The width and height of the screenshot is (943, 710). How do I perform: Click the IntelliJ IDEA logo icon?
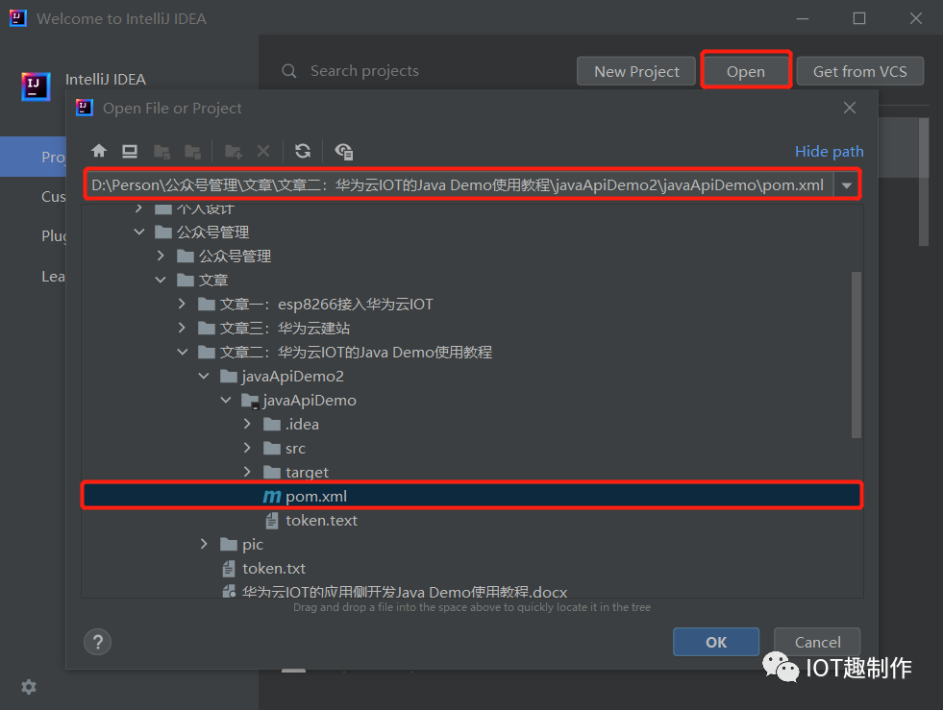(x=36, y=86)
